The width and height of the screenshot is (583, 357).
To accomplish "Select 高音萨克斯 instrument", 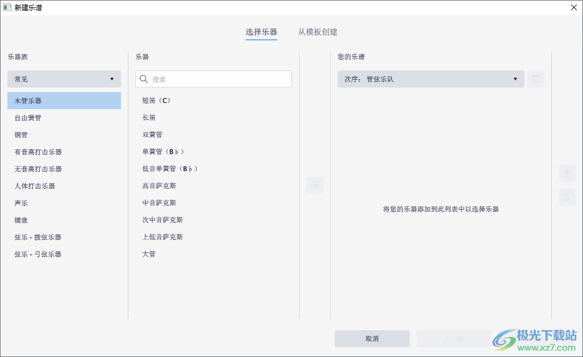I will pyautogui.click(x=159, y=185).
